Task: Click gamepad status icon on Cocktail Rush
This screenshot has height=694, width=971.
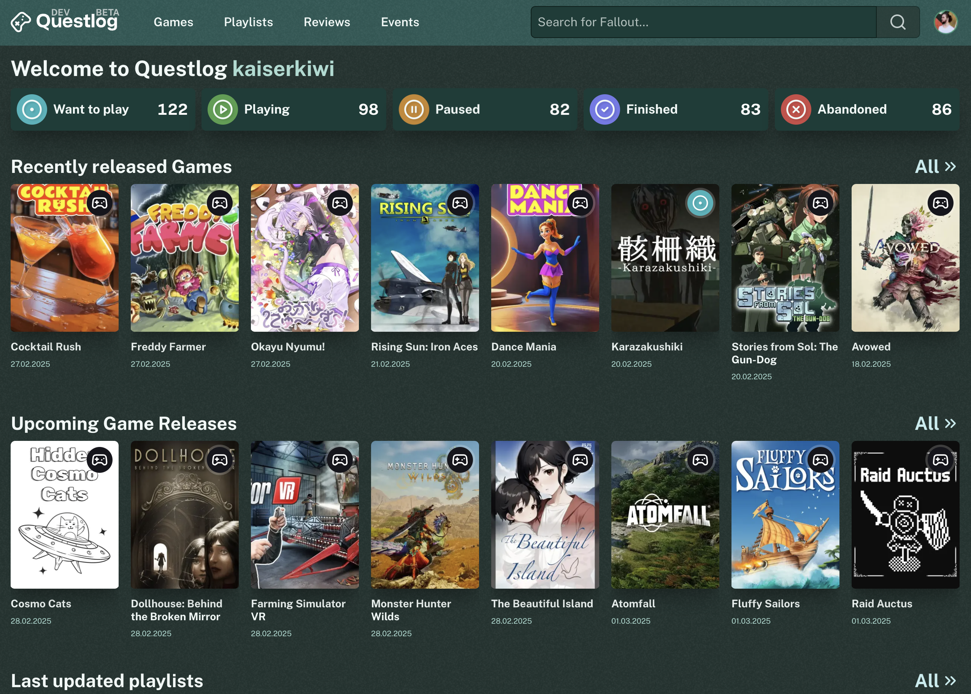Action: pyautogui.click(x=100, y=203)
